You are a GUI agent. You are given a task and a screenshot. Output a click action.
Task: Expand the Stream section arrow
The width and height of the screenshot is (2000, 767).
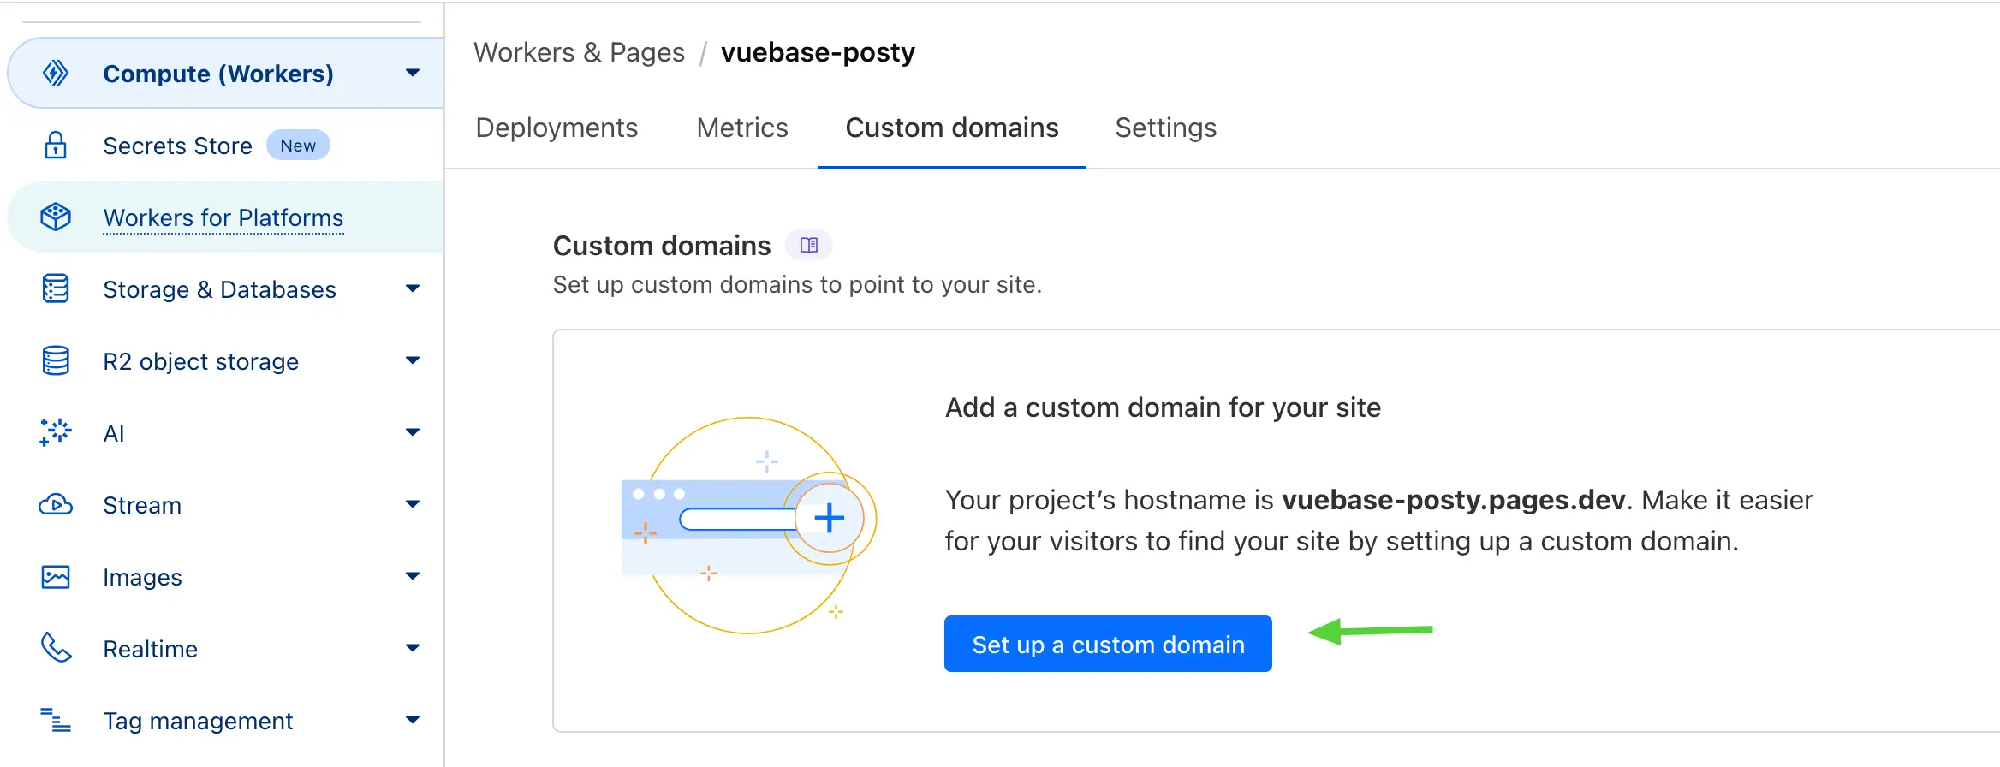pos(413,504)
